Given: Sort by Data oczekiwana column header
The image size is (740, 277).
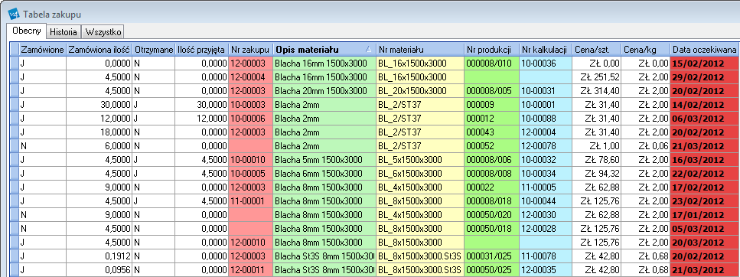Looking at the screenshot, I should [x=705, y=49].
